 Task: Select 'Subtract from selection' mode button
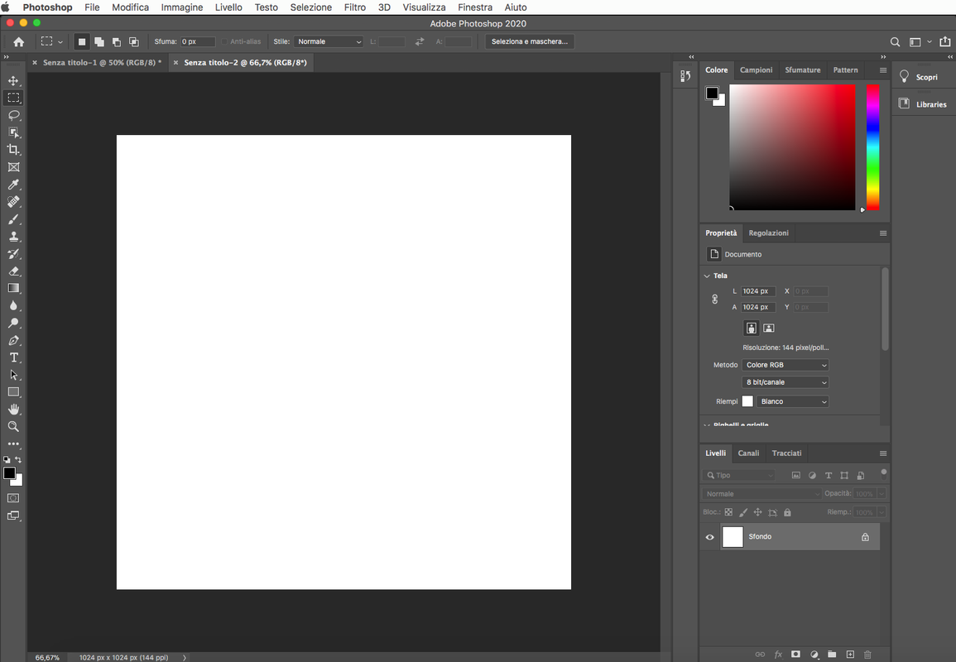(117, 41)
